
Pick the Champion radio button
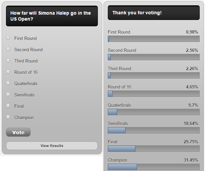pos(8,117)
